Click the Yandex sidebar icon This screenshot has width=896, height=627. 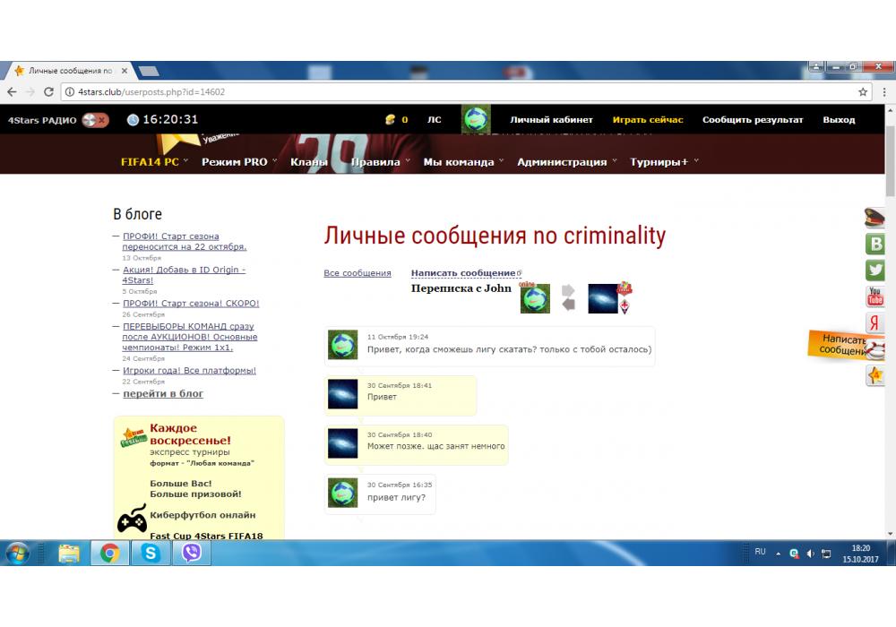point(875,323)
